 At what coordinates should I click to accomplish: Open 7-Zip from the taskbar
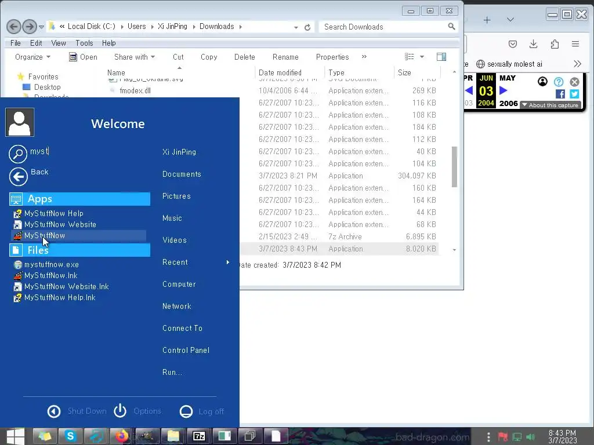point(199,436)
